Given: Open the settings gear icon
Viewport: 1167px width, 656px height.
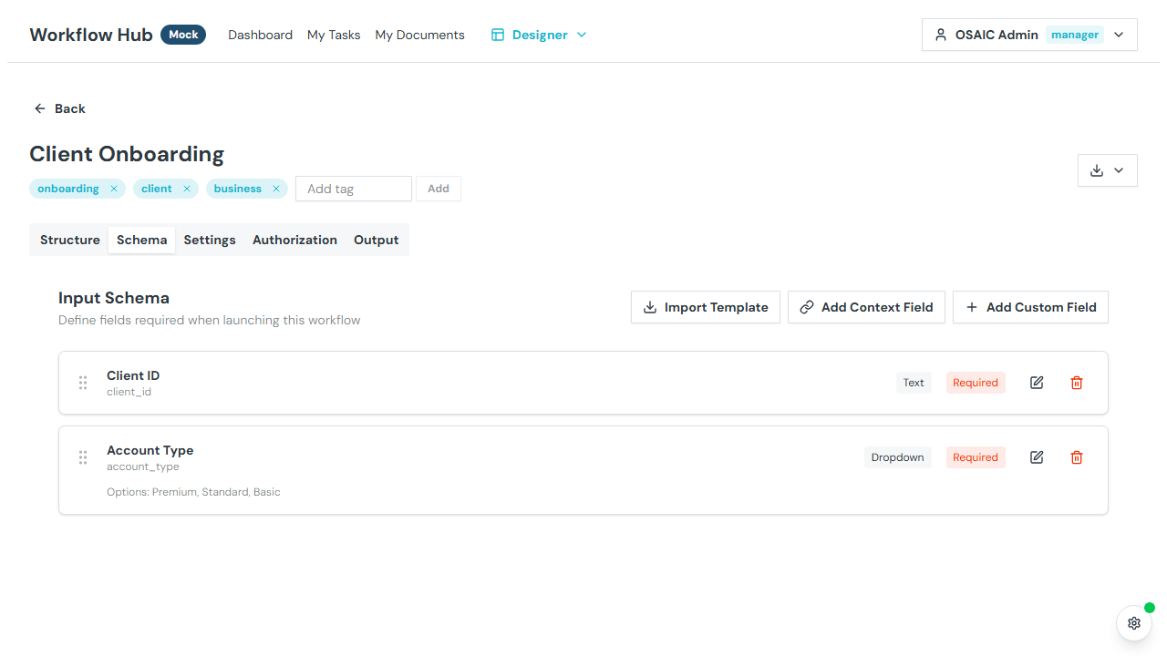Looking at the screenshot, I should click(1134, 623).
